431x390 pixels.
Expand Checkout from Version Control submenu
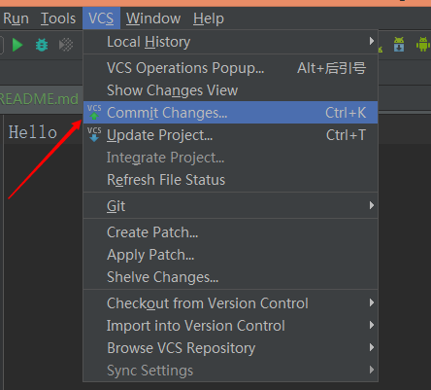[230, 303]
